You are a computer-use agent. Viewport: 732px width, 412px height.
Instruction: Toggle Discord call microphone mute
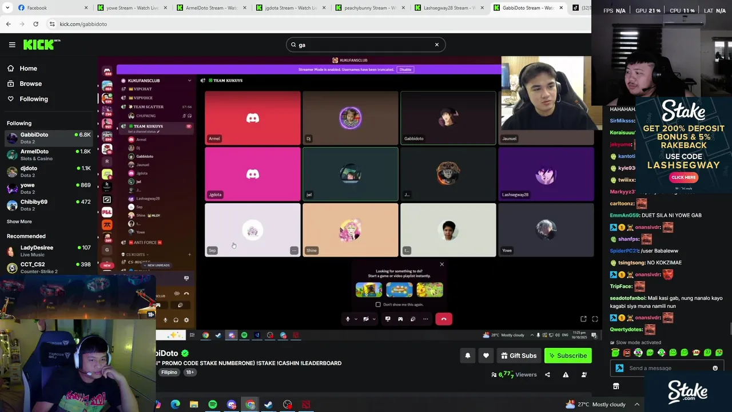(x=348, y=319)
